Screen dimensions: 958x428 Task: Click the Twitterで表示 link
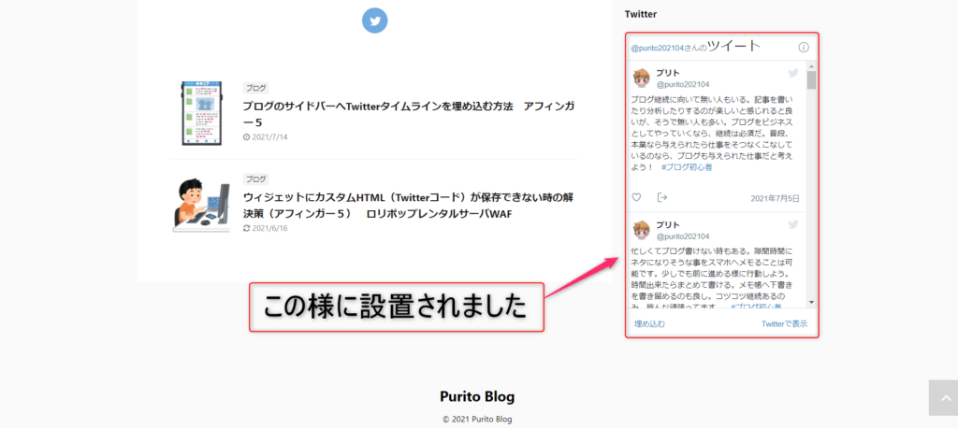pyautogui.click(x=784, y=324)
